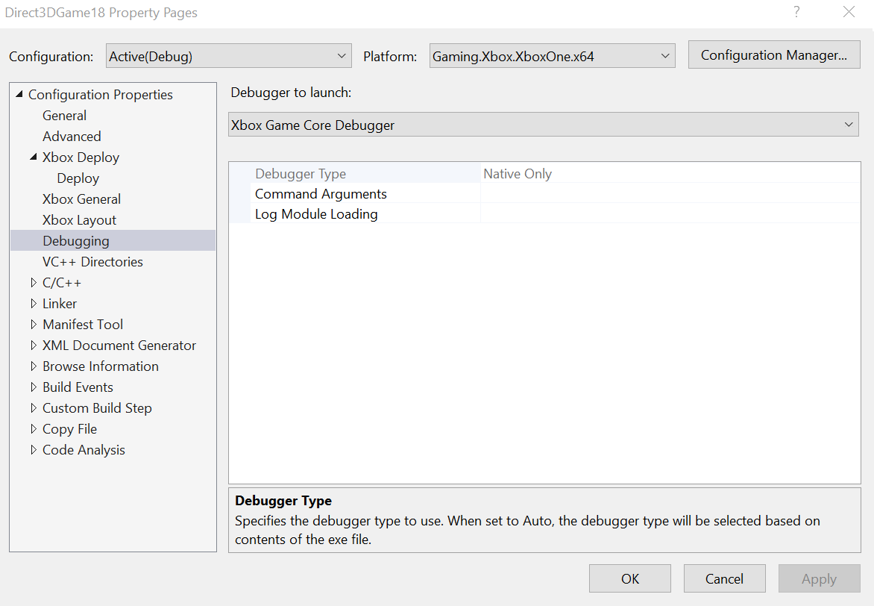Select the Custom Build Step label

point(97,408)
